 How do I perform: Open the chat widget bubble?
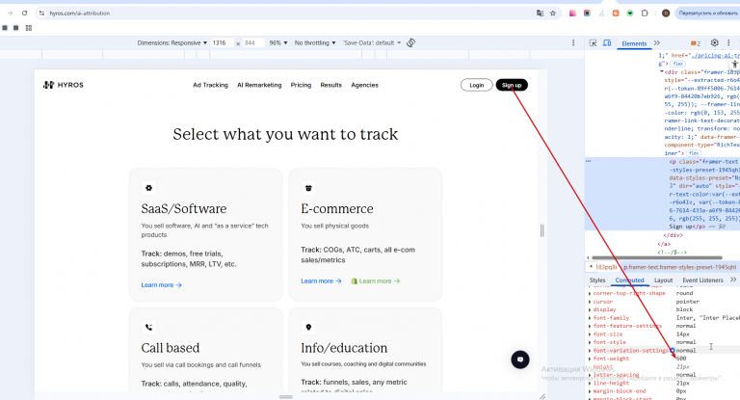point(520,360)
